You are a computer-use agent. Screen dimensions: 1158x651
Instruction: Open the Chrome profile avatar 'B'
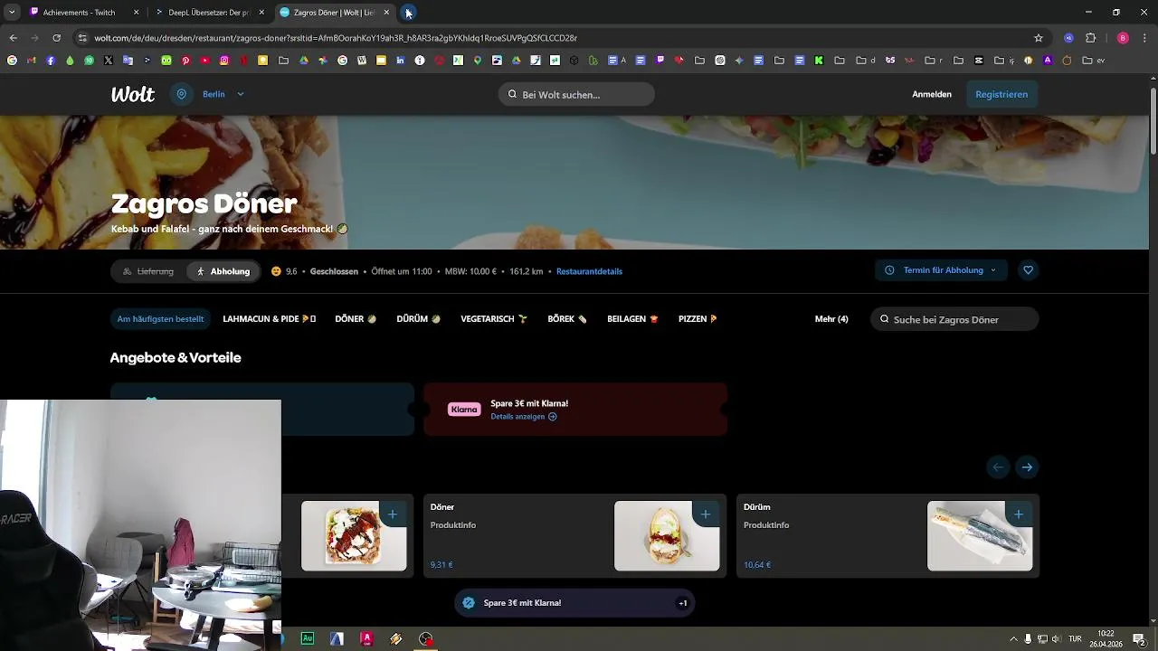click(x=1123, y=38)
